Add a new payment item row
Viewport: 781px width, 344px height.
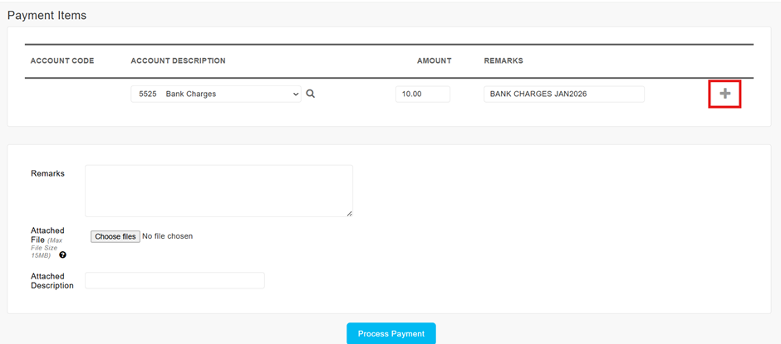point(725,94)
